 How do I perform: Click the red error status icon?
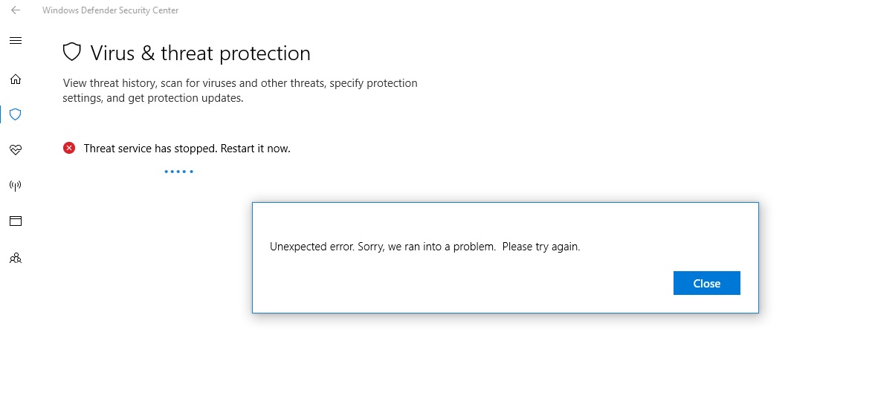point(69,148)
